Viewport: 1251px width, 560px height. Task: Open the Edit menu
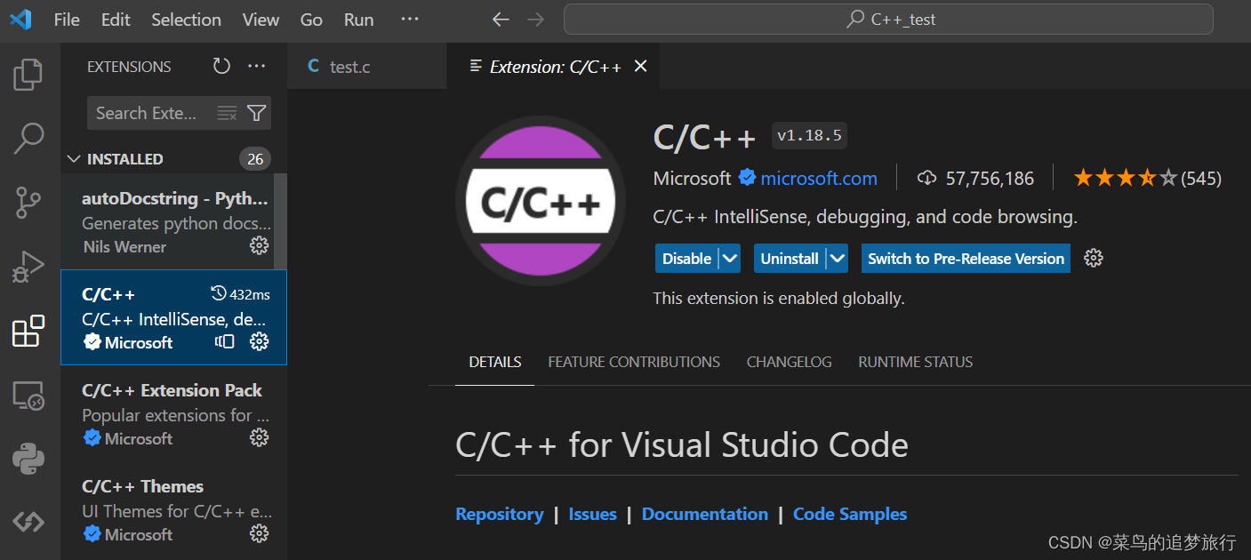pyautogui.click(x=116, y=19)
